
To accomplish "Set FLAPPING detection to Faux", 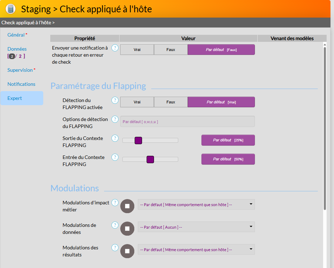I will [x=171, y=102].
